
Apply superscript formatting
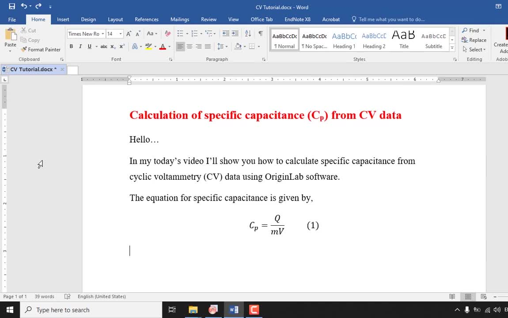[122, 46]
